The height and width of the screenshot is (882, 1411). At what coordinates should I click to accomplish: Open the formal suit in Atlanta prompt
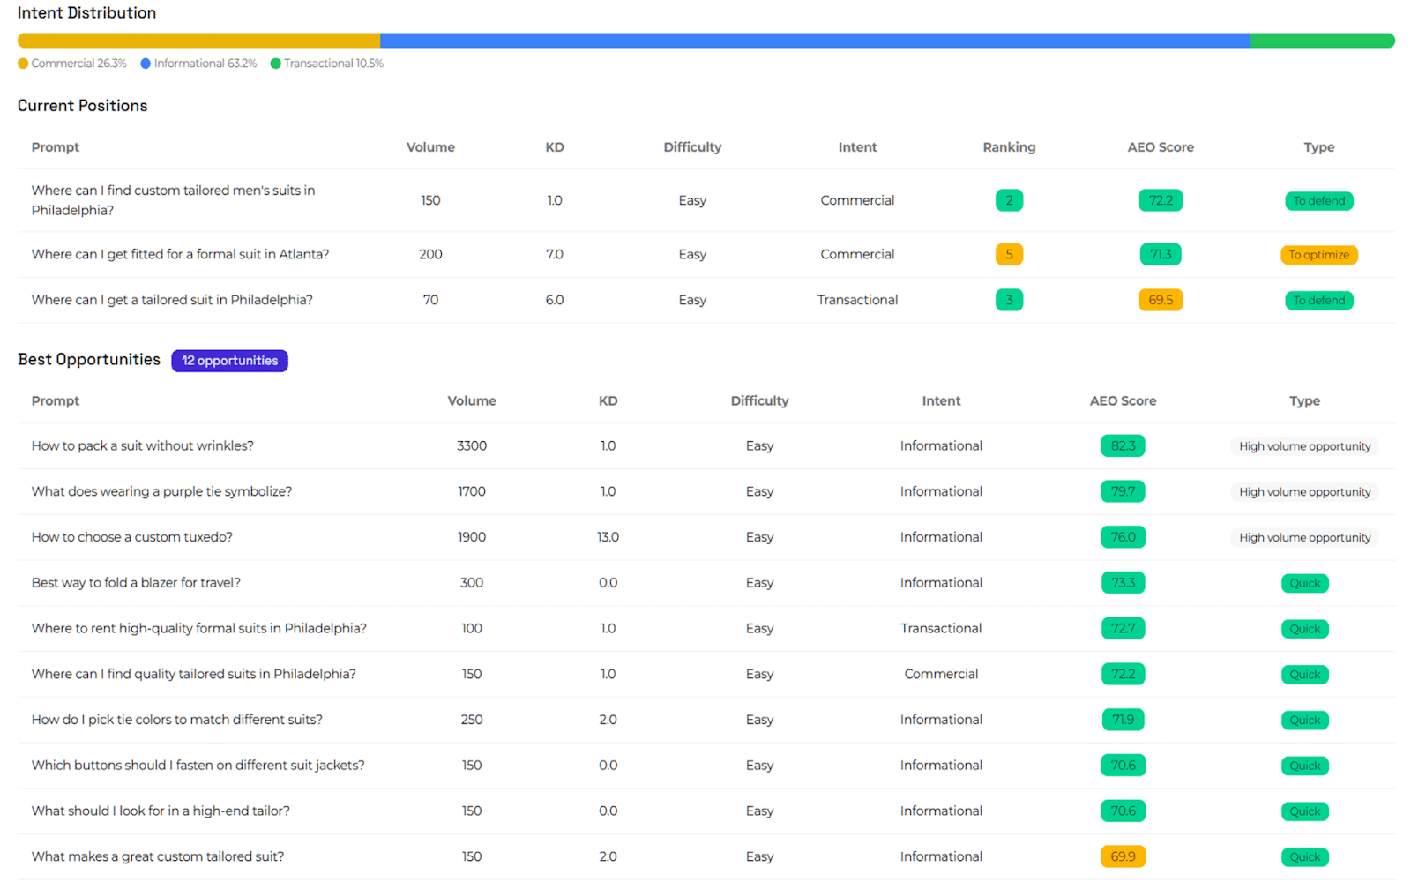180,254
